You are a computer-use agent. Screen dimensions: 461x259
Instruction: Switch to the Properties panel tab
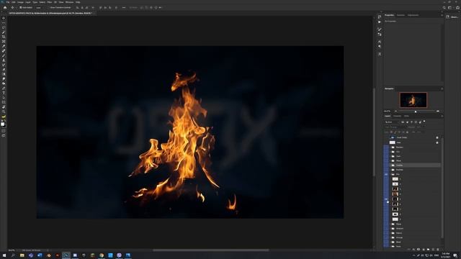click(x=389, y=15)
